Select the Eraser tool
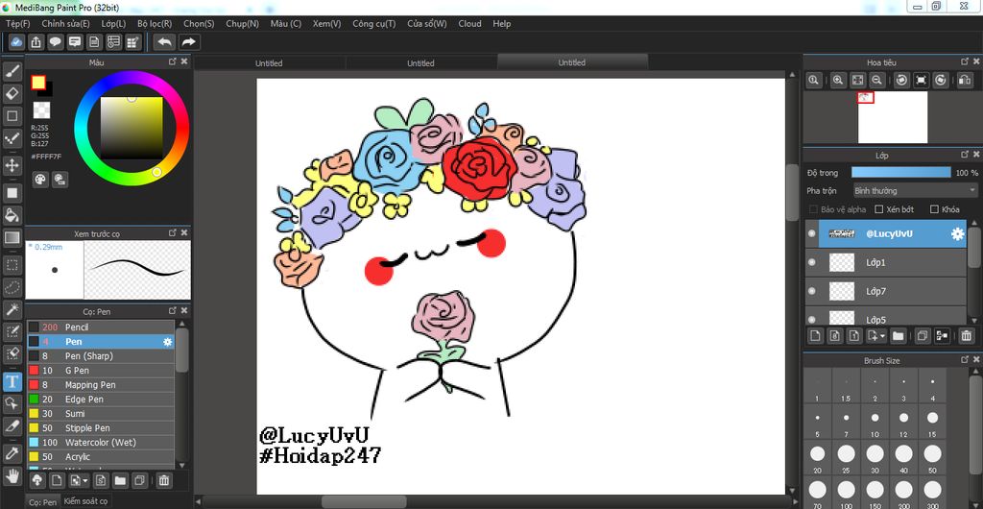Image resolution: width=983 pixels, height=509 pixels. [12, 94]
